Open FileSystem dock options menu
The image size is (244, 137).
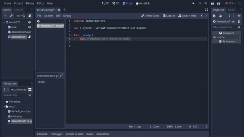[32, 84]
